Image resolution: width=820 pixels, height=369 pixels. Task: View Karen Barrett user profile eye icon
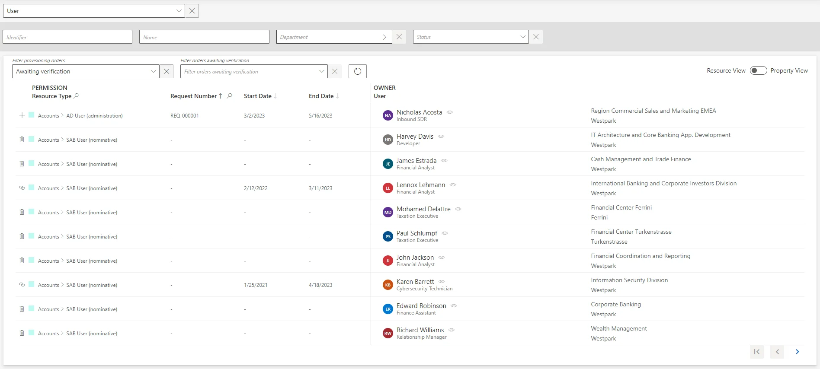pyautogui.click(x=442, y=281)
